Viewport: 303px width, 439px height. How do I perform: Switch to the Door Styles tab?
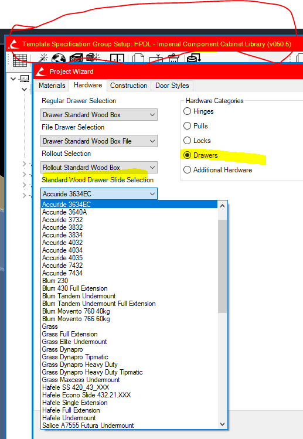tap(172, 86)
